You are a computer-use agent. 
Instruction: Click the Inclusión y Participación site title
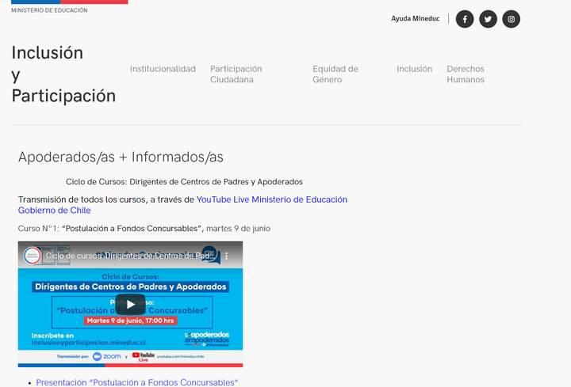63,74
